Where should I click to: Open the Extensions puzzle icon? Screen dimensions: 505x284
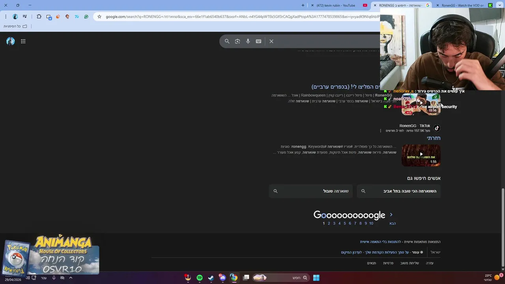click(39, 17)
